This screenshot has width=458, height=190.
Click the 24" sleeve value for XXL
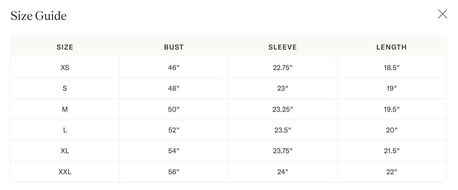click(282, 172)
